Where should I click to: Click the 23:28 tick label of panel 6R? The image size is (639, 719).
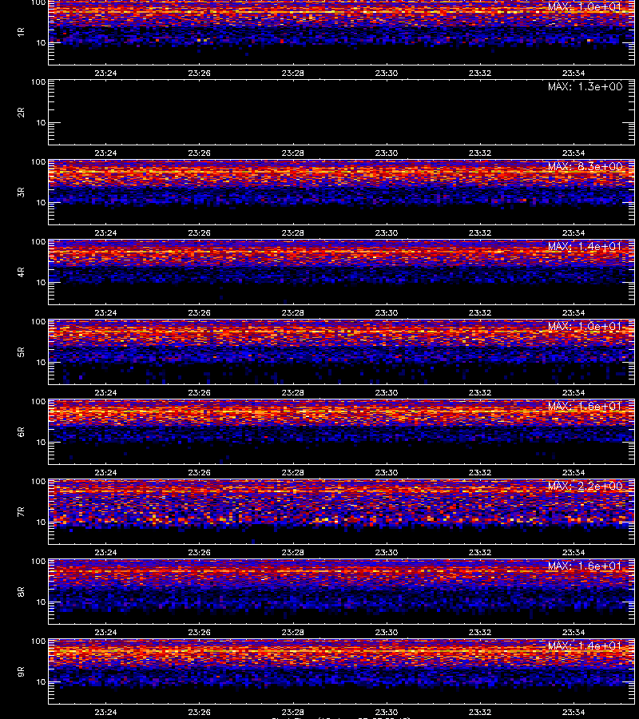(293, 472)
